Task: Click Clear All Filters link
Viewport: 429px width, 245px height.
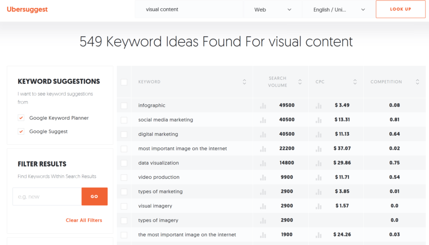Action: point(84,220)
